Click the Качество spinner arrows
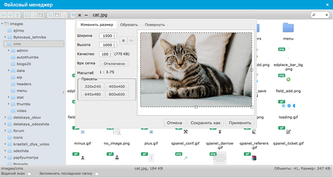The width and height of the screenshot is (333, 178). (x=111, y=54)
